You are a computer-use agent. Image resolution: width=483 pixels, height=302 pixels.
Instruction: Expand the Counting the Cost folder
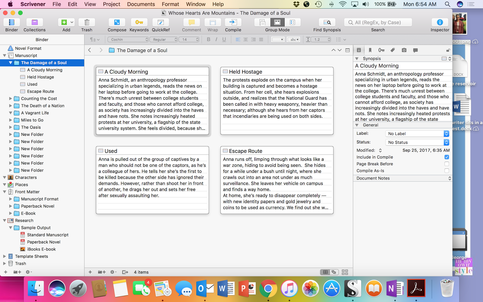point(11,98)
